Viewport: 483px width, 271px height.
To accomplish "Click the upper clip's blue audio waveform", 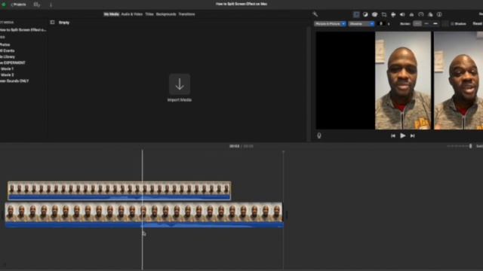I will pyautogui.click(x=119, y=197).
